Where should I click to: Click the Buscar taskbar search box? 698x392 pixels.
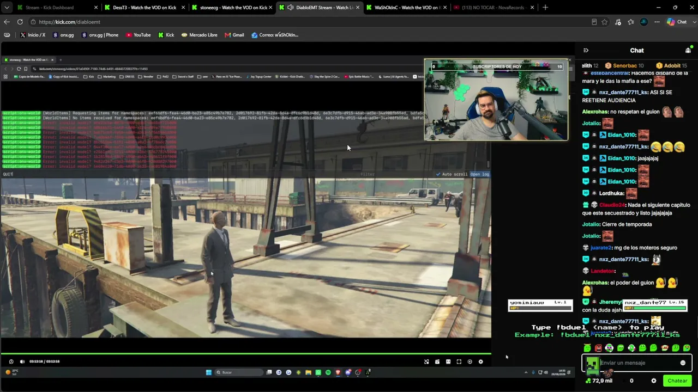(239, 372)
